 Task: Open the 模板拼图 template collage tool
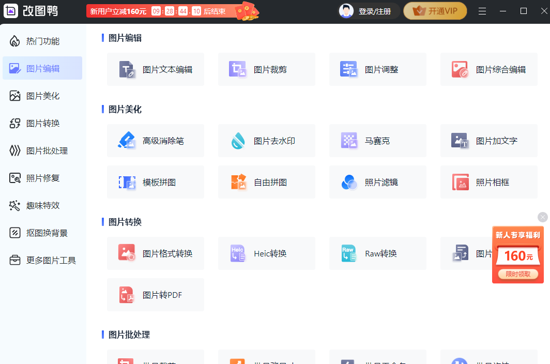click(155, 182)
